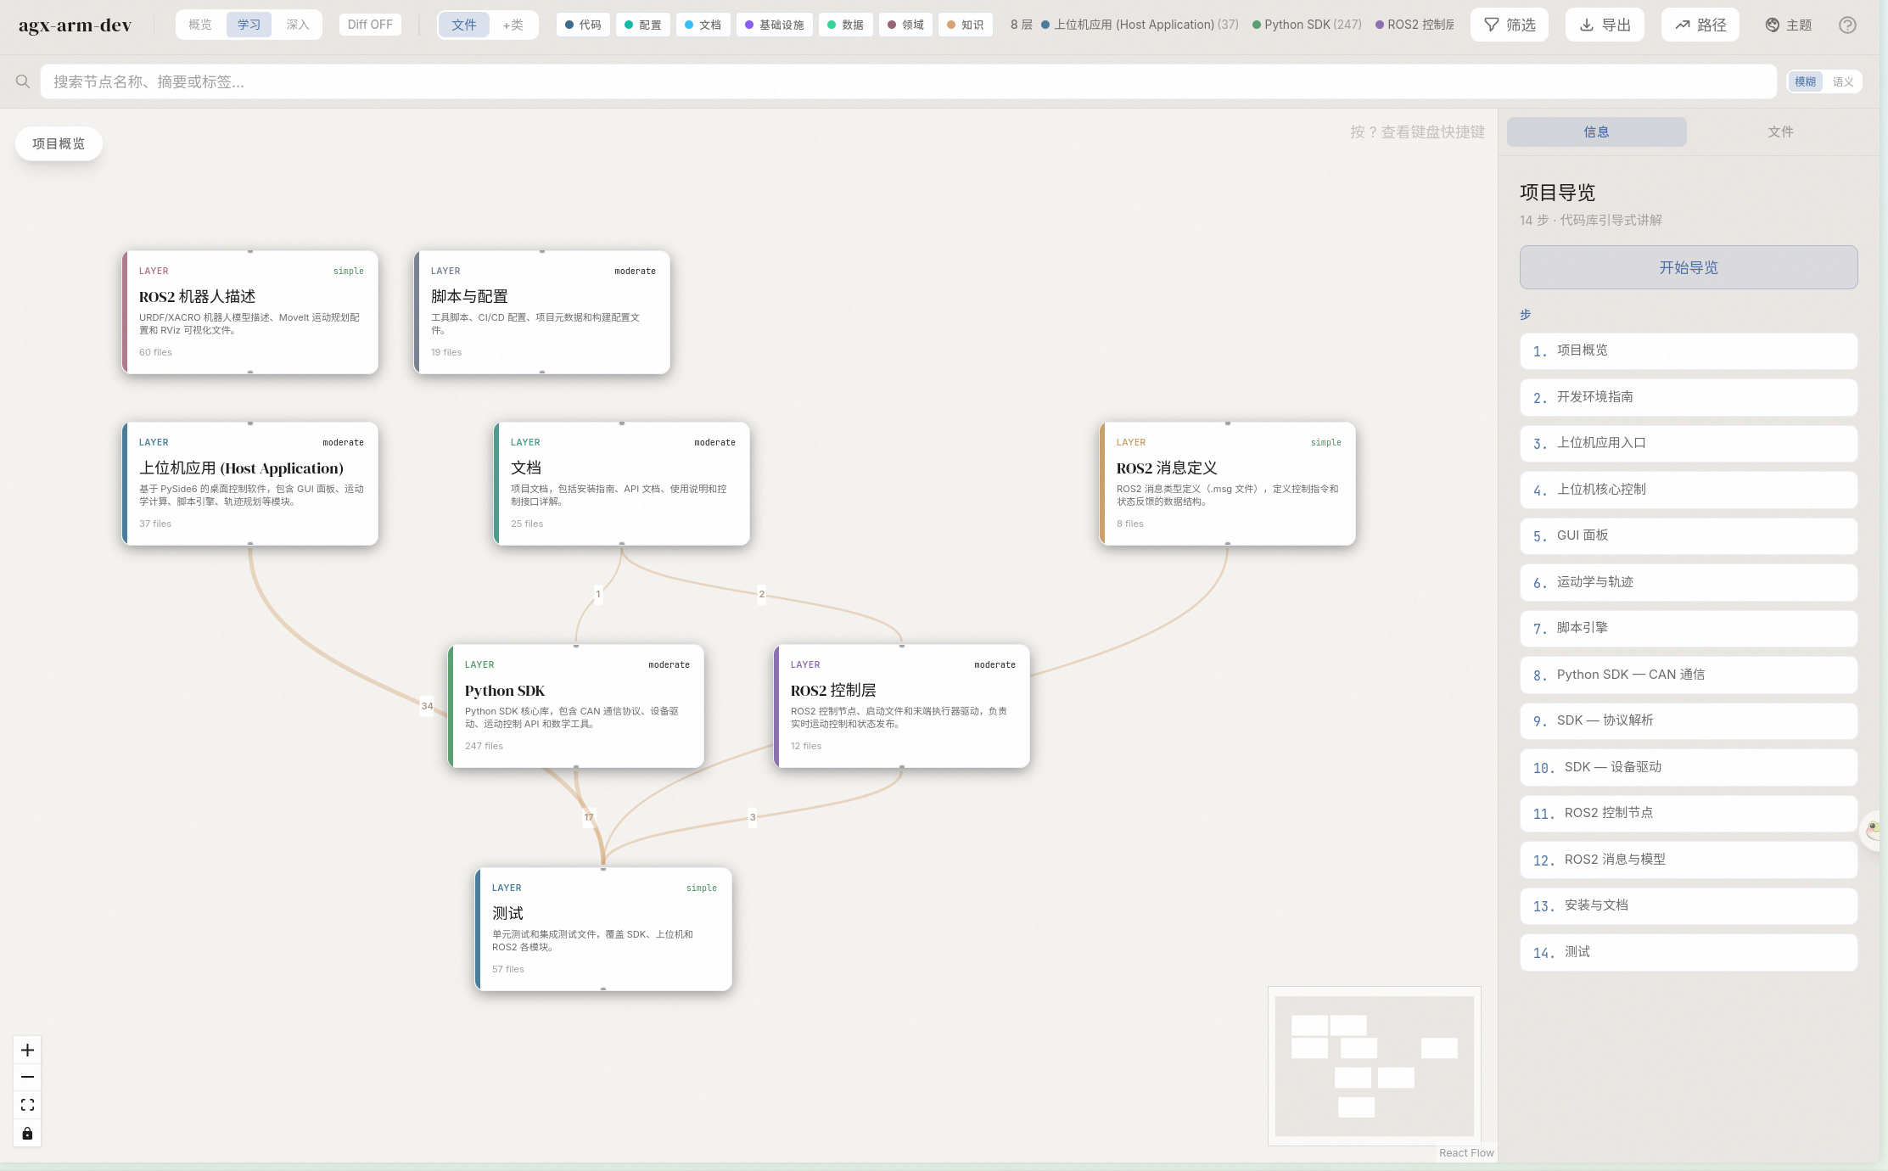The image size is (1888, 1171).
Task: Select tour step 4 上位机核心控制
Action: [1688, 490]
